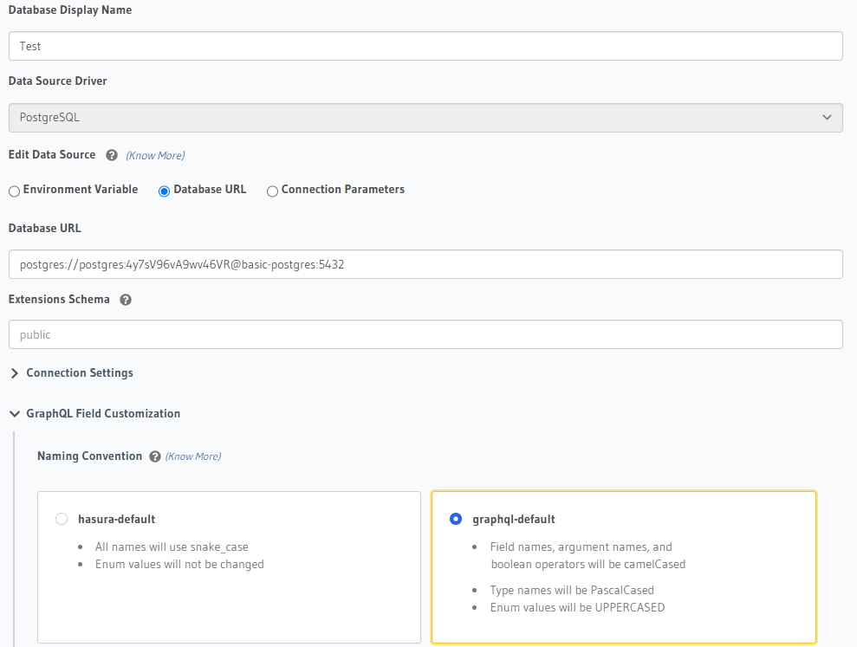This screenshot has width=857, height=647.
Task: Click the Extensions Schema input field
Action: tap(425, 334)
